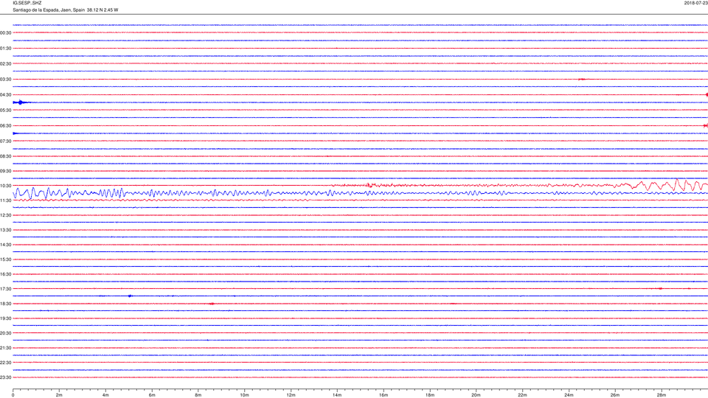This screenshot has height=398, width=708.
Task: Select the 05:30 time label
Action: pyautogui.click(x=6, y=110)
